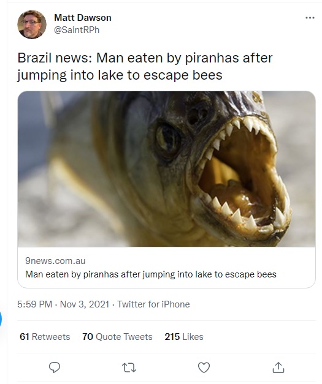This screenshot has width=322, height=384.
Task: Like the tweet with heart icon
Action: coord(204,367)
